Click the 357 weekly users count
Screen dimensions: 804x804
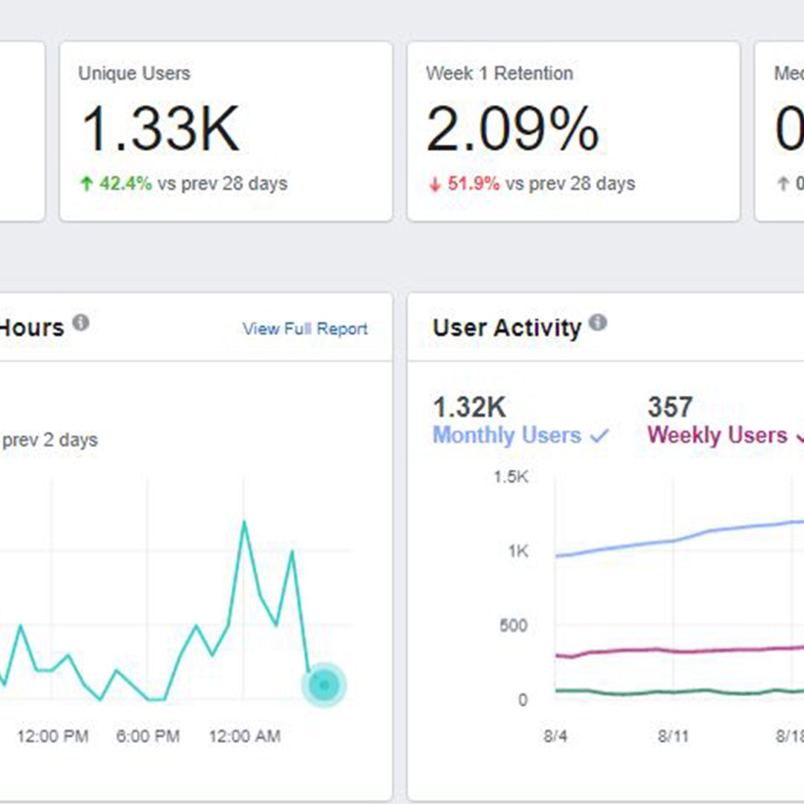670,407
